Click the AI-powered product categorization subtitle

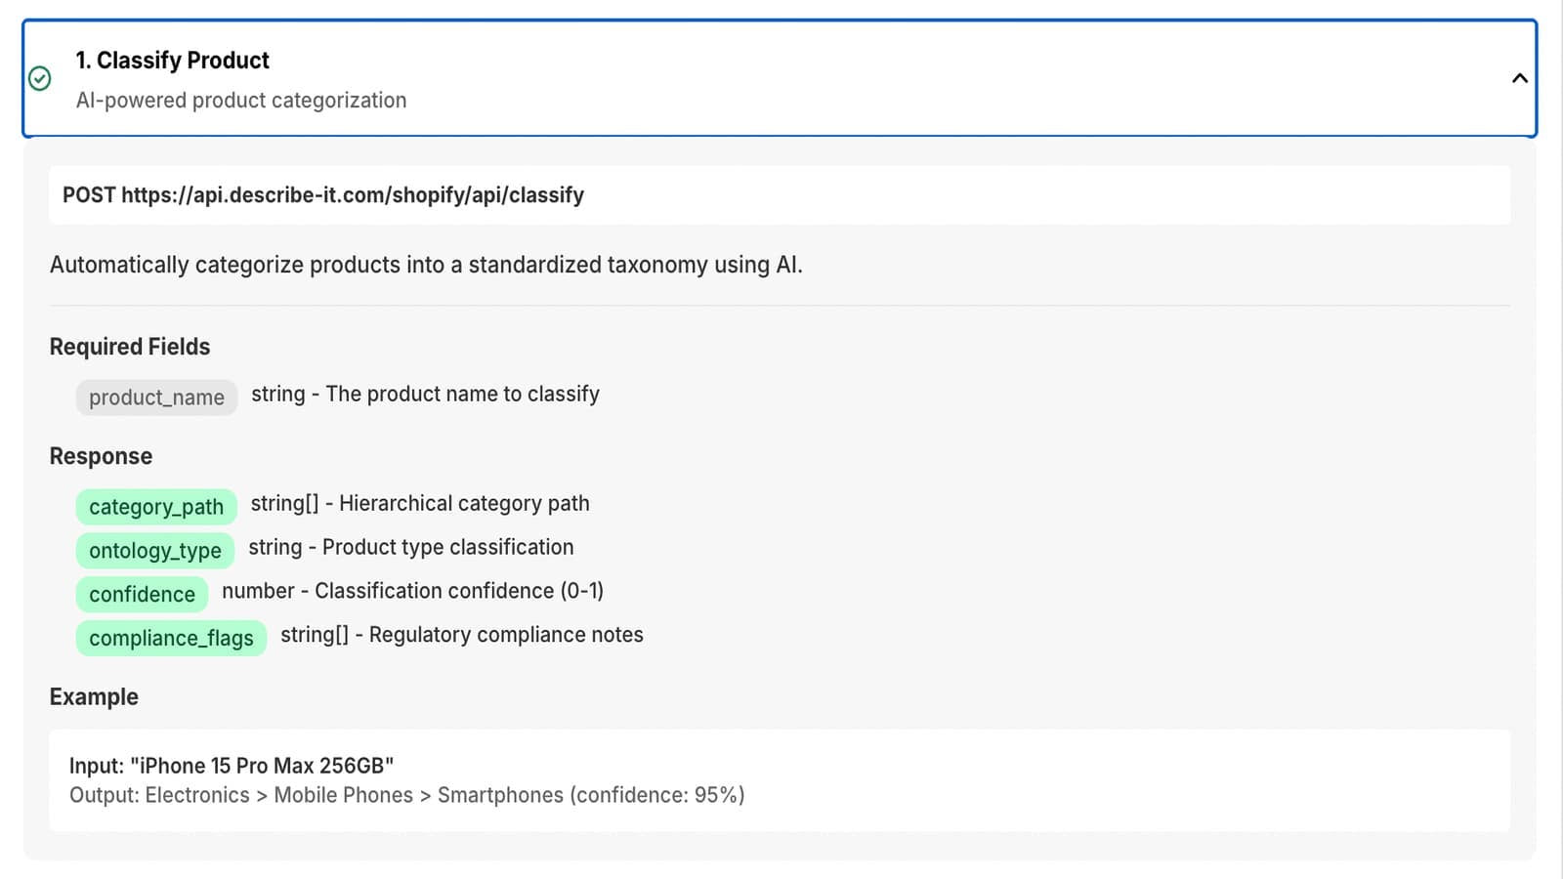241,101
